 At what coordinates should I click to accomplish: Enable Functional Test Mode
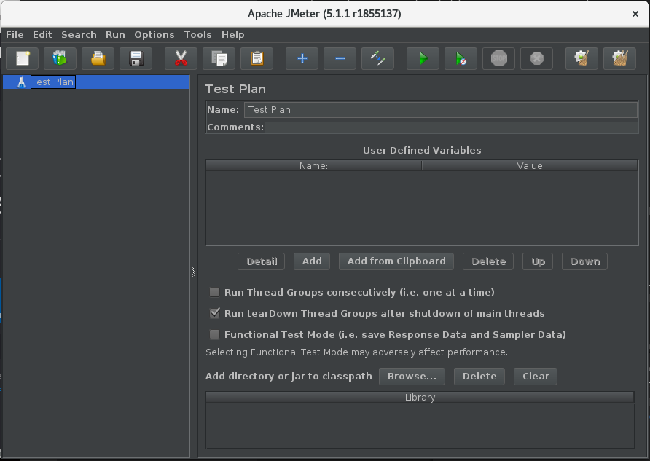(x=214, y=334)
